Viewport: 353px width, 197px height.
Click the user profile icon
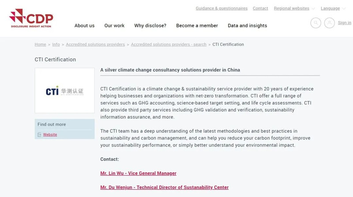pos(329,23)
